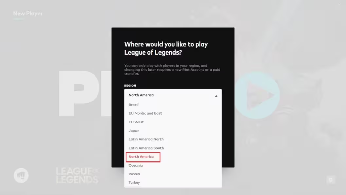Select Russia region option
This screenshot has width=346, height=195.
(x=134, y=174)
